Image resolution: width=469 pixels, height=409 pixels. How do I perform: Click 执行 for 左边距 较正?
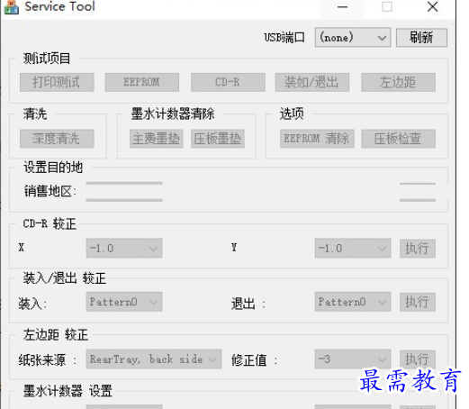tap(418, 359)
